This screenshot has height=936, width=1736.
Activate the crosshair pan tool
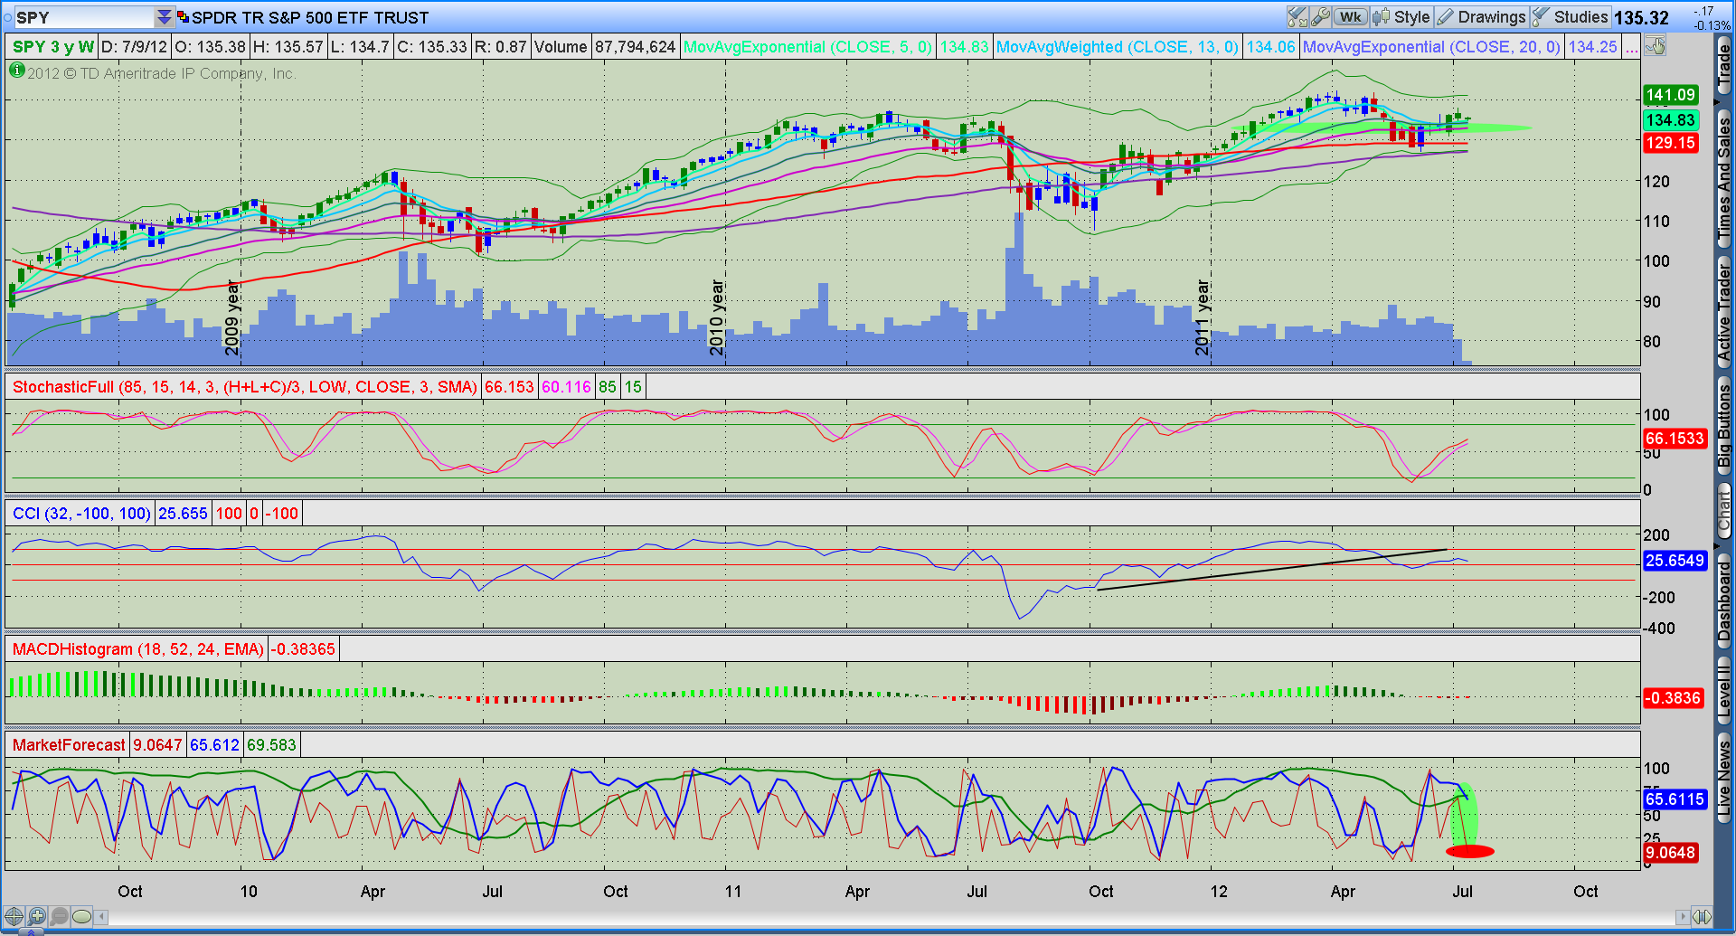click(14, 916)
